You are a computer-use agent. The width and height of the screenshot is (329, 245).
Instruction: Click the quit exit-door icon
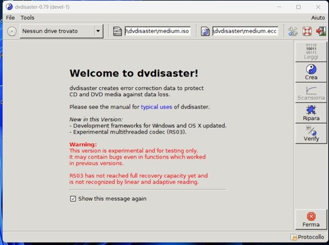(x=321, y=31)
